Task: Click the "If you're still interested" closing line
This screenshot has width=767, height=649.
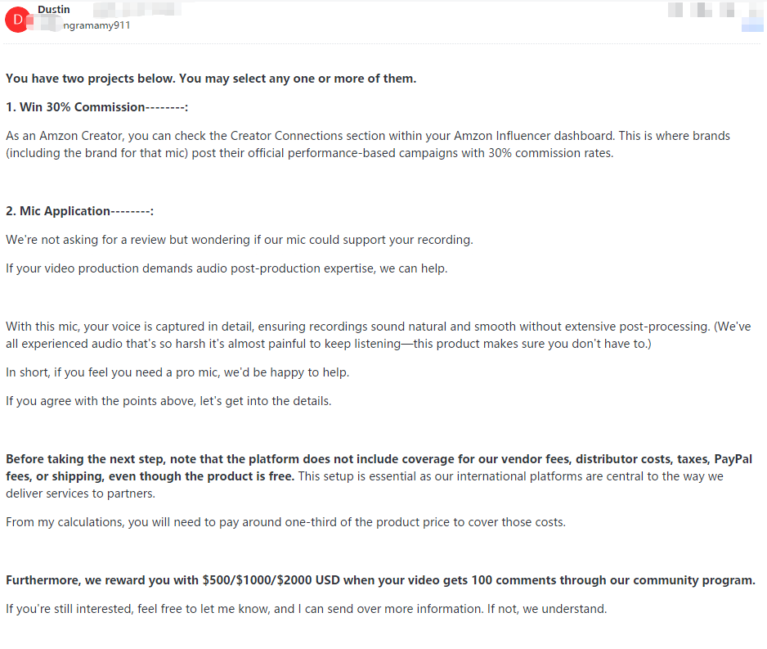Action: pos(306,609)
